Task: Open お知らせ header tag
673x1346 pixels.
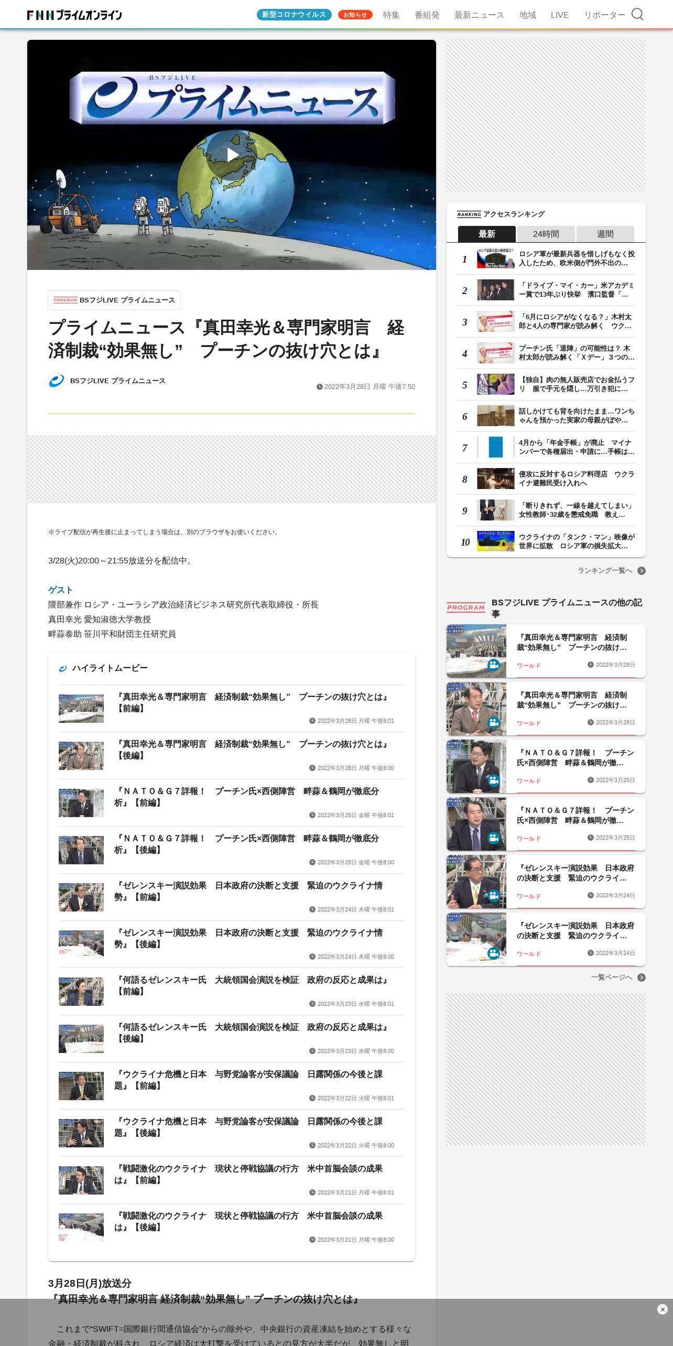Action: [355, 15]
